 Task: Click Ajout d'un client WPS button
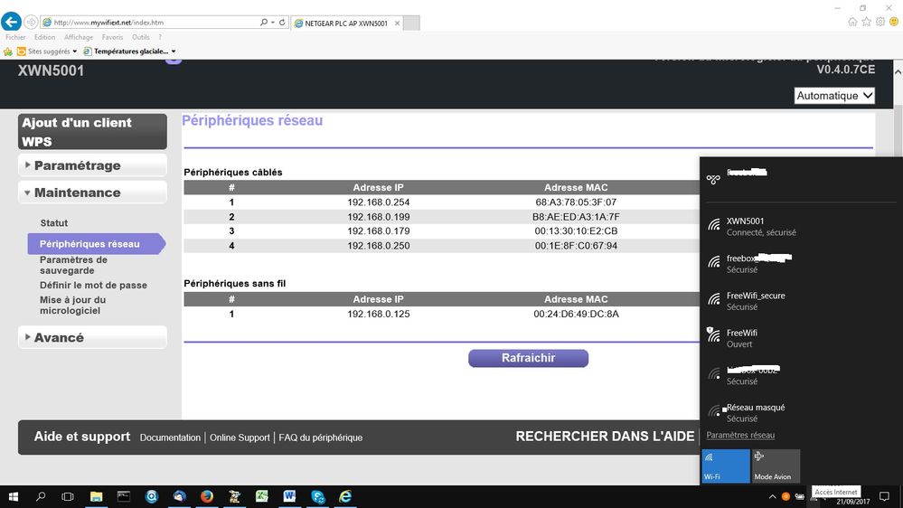pos(93,132)
